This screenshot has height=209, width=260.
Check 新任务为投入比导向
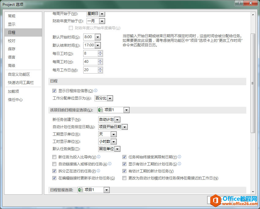pyautogui.click(x=54, y=157)
